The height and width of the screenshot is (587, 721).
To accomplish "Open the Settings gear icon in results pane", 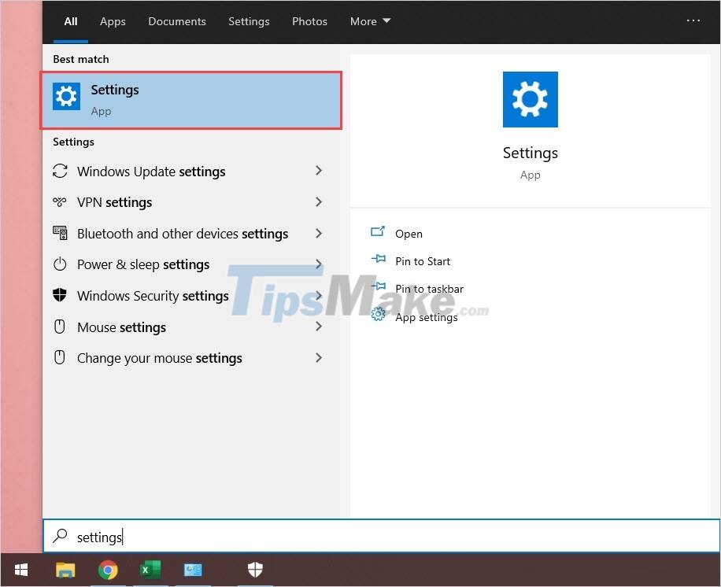I will click(66, 96).
